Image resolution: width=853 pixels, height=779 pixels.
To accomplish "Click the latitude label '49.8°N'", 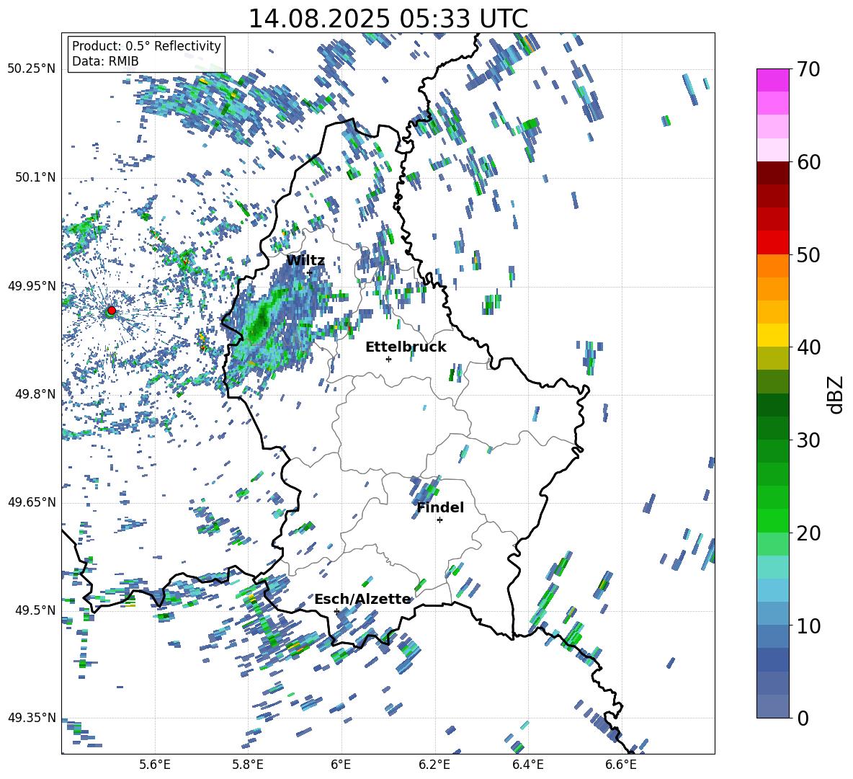I will pyautogui.click(x=35, y=394).
